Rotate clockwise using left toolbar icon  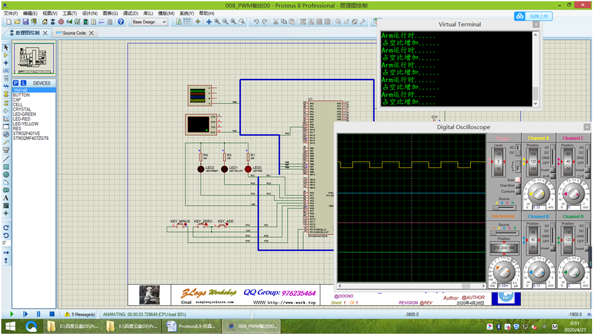tap(6, 228)
